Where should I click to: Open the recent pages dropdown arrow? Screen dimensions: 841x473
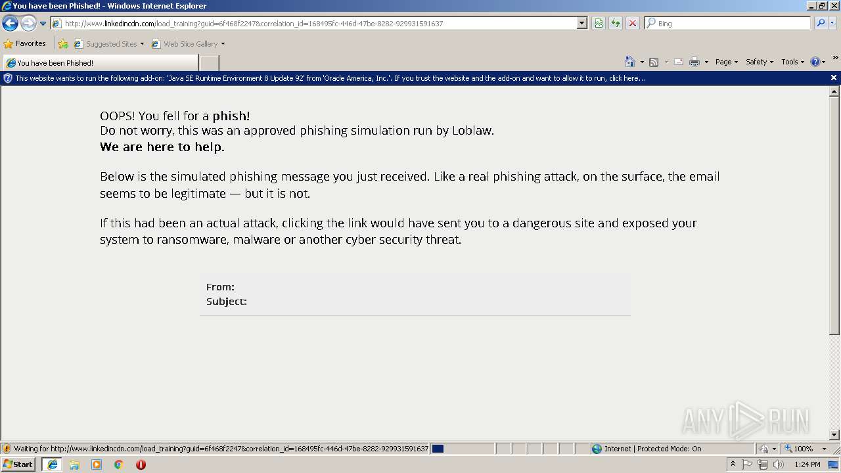[x=43, y=24]
